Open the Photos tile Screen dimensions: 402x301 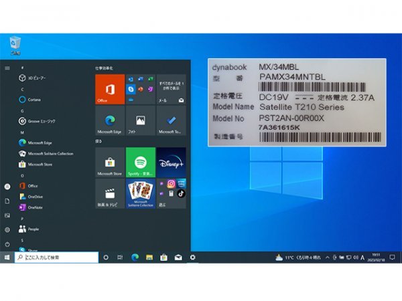click(141, 120)
